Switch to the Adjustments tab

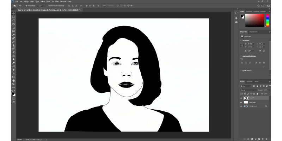253,31
